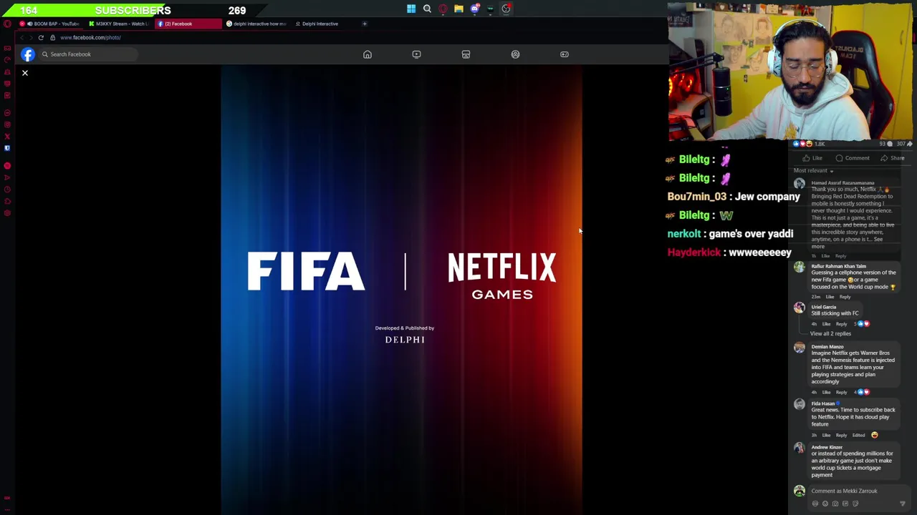
Task: Open Hamad Assraf Razanamanana's profile name
Action: 842,183
